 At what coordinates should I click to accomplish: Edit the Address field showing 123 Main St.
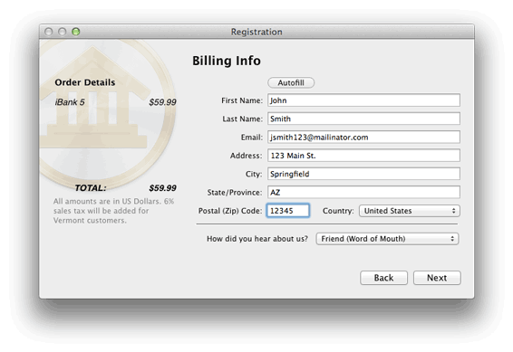[x=363, y=156]
